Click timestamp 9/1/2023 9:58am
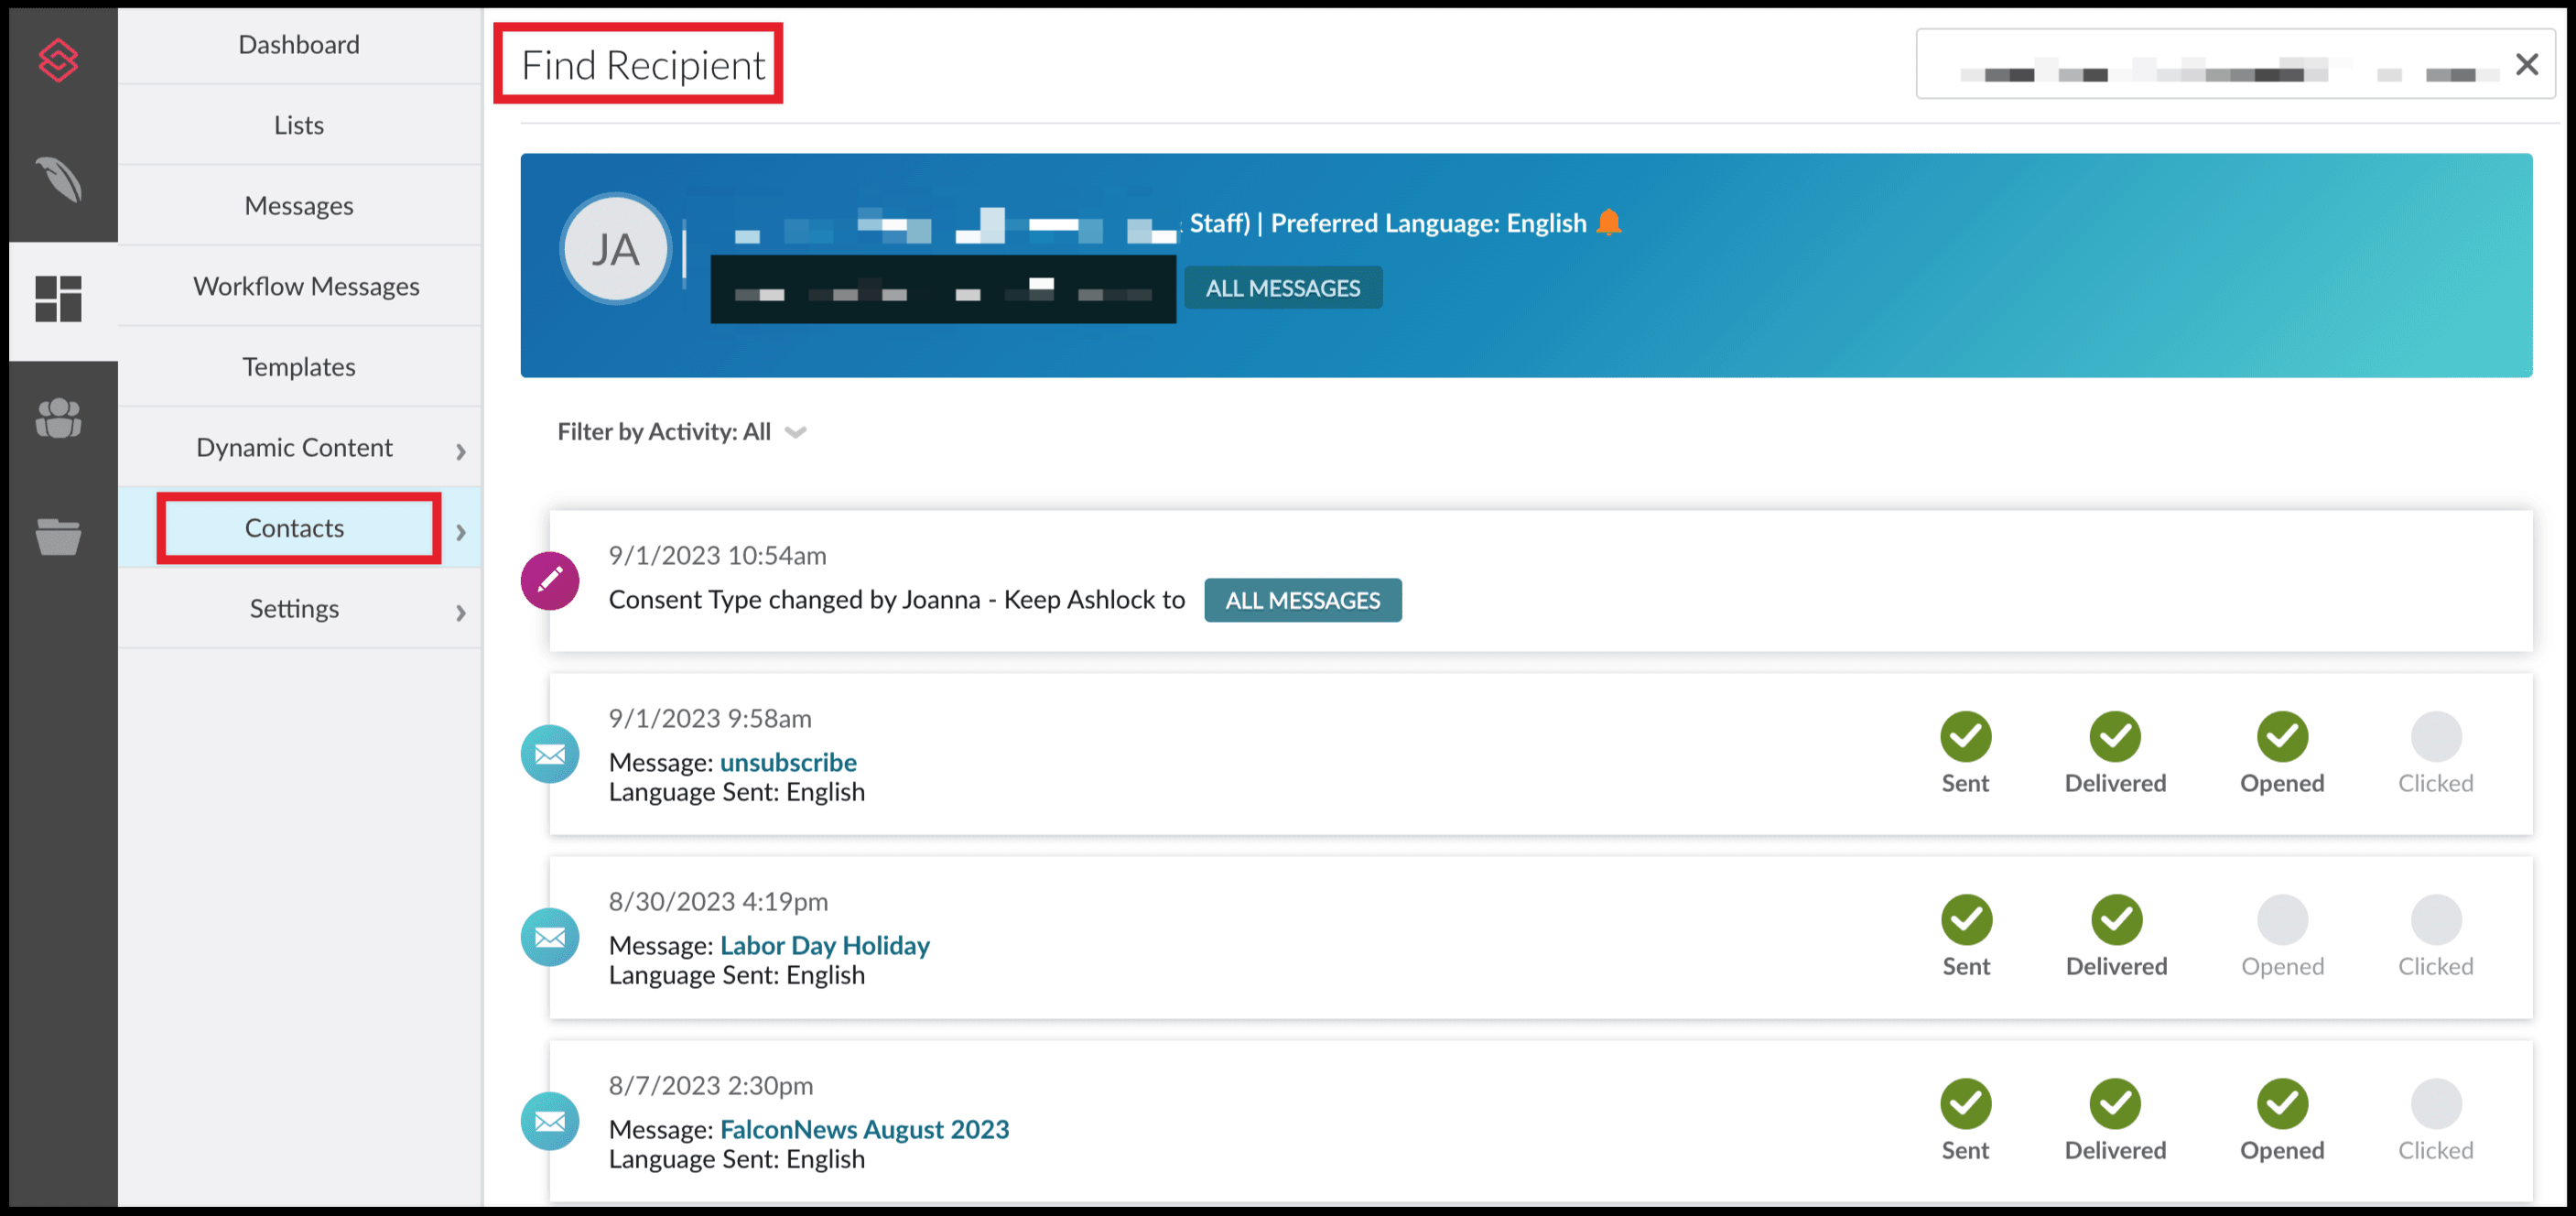The width and height of the screenshot is (2576, 1216). [x=710, y=719]
